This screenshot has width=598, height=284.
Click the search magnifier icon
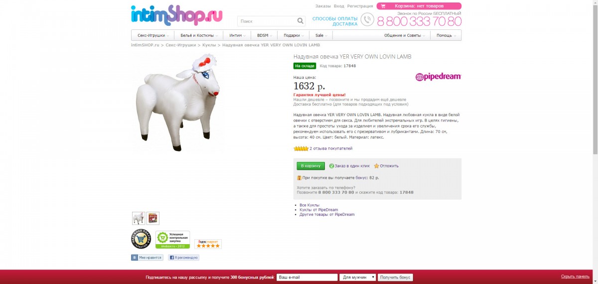click(300, 21)
